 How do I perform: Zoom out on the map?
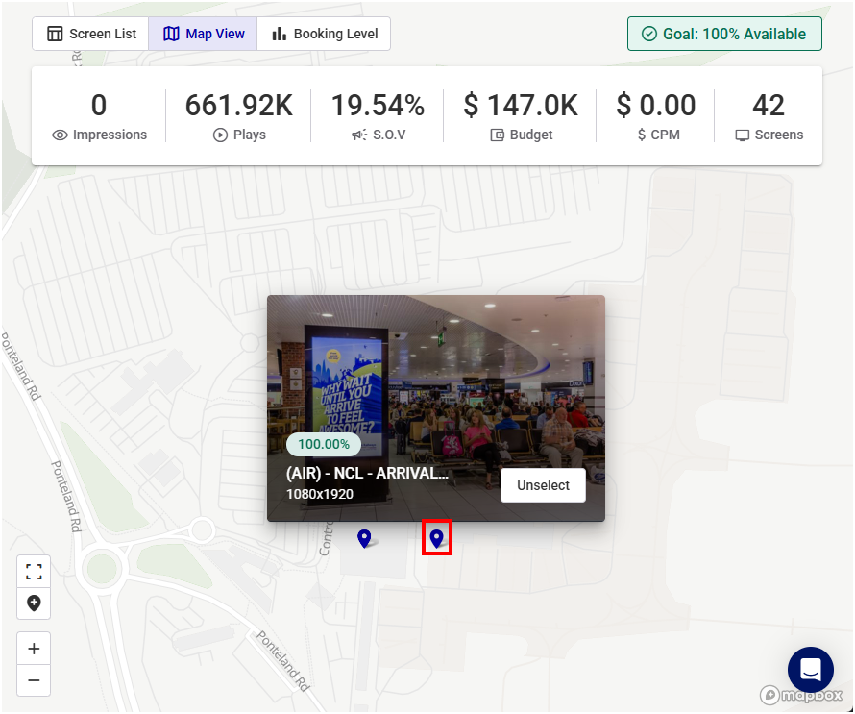coord(34,680)
